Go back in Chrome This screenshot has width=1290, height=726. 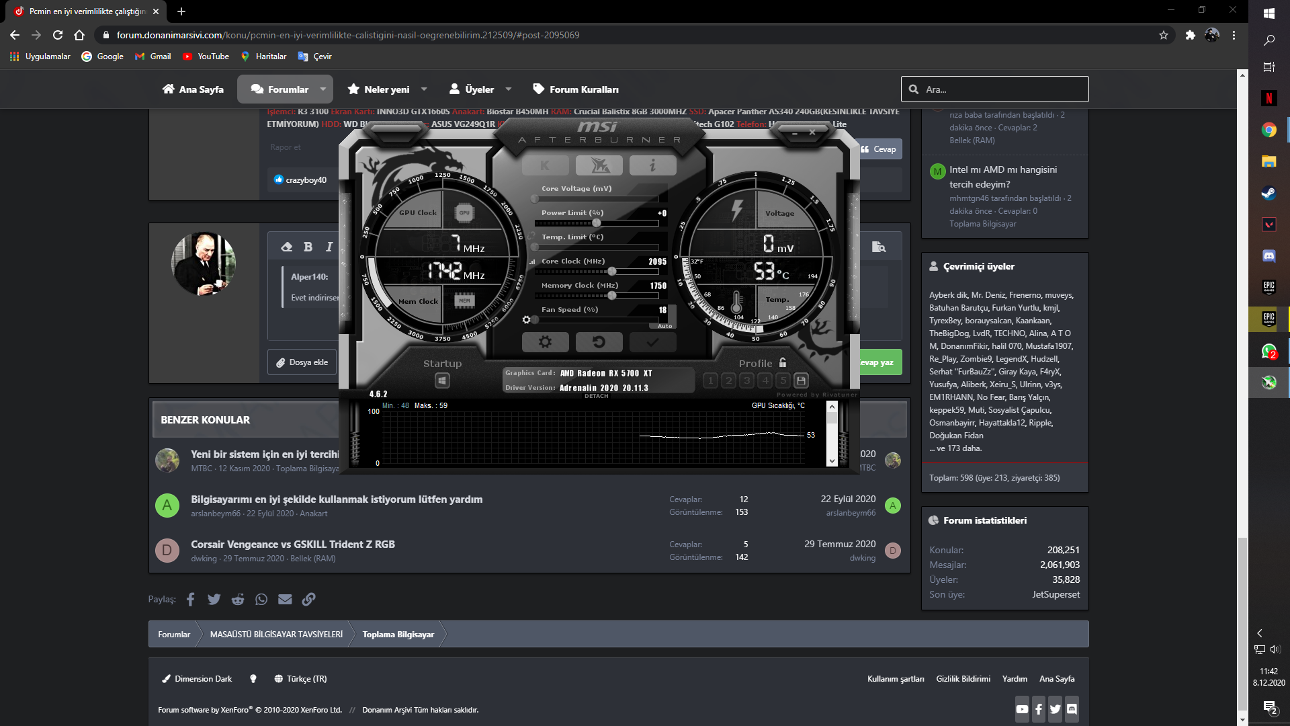15,35
